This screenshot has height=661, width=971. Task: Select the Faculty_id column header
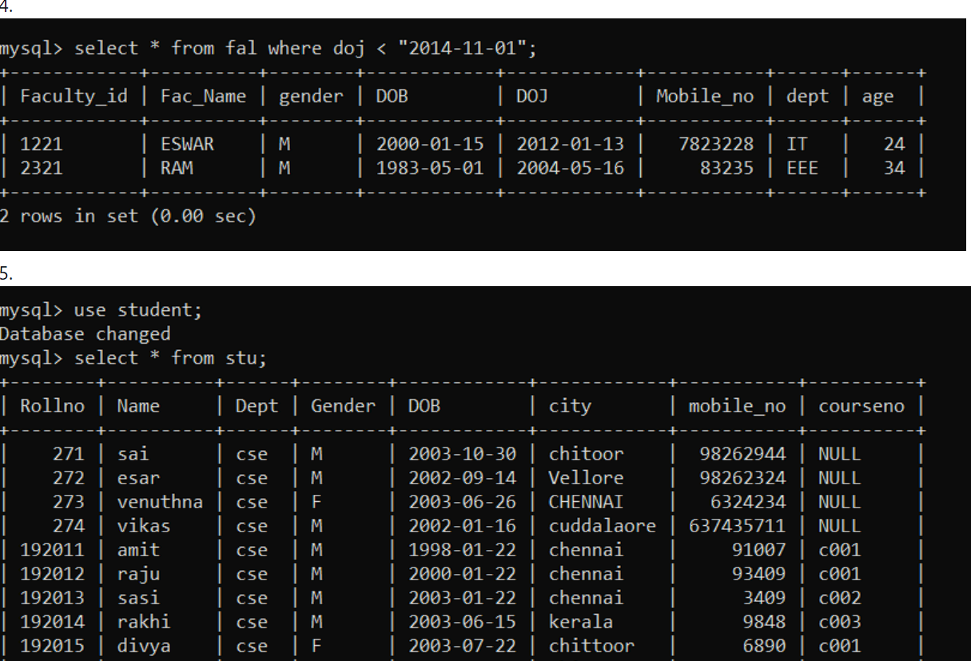[74, 95]
